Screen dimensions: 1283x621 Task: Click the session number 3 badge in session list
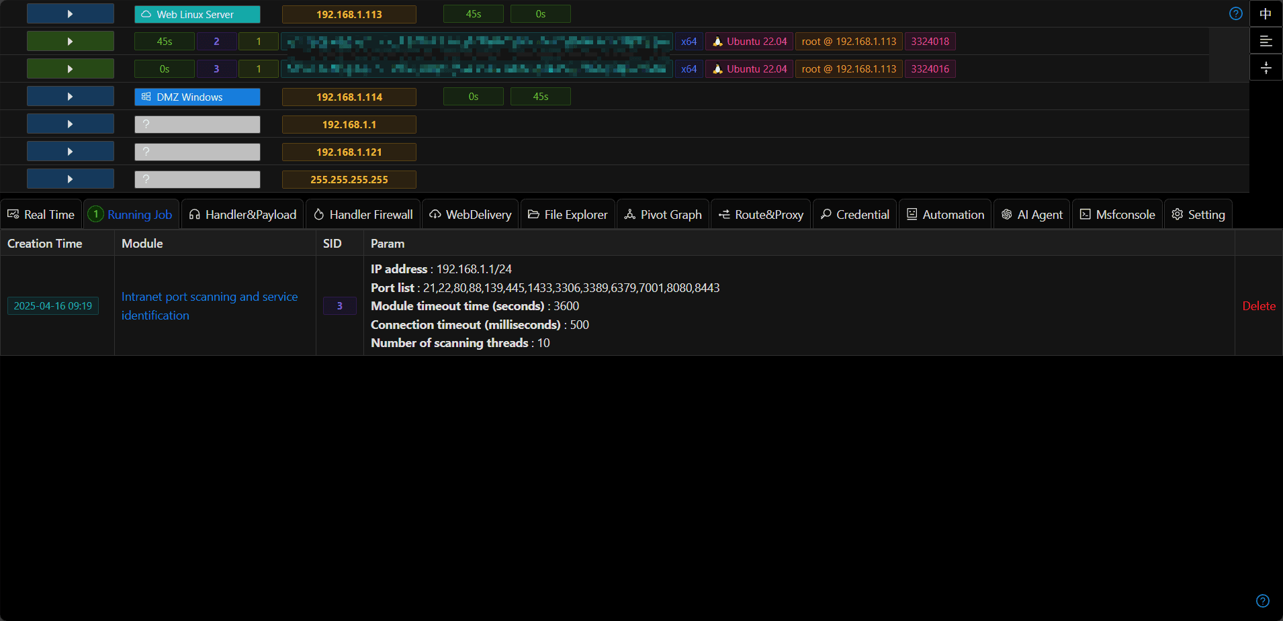216,69
